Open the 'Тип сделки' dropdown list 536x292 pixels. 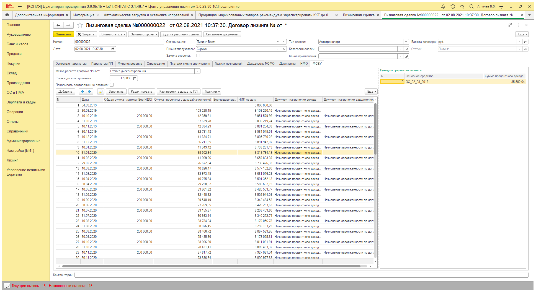point(406,42)
